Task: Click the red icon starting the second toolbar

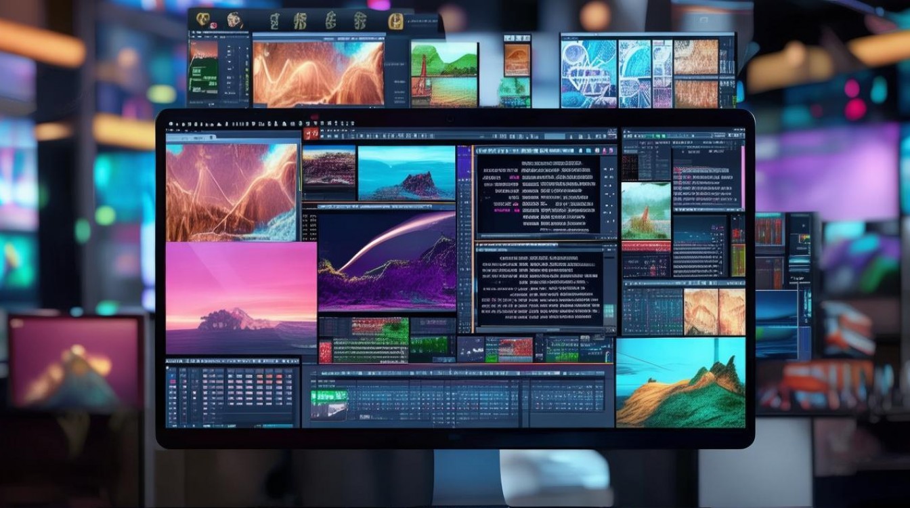Action: pyautogui.click(x=311, y=135)
